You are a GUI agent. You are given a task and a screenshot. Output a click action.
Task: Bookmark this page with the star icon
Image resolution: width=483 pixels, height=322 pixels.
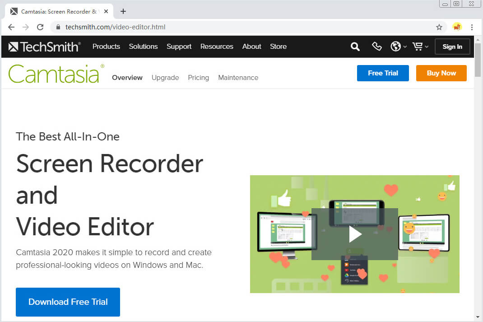click(x=439, y=27)
